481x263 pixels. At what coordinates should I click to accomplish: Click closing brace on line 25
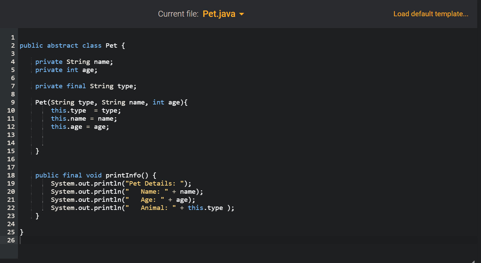point(22,232)
